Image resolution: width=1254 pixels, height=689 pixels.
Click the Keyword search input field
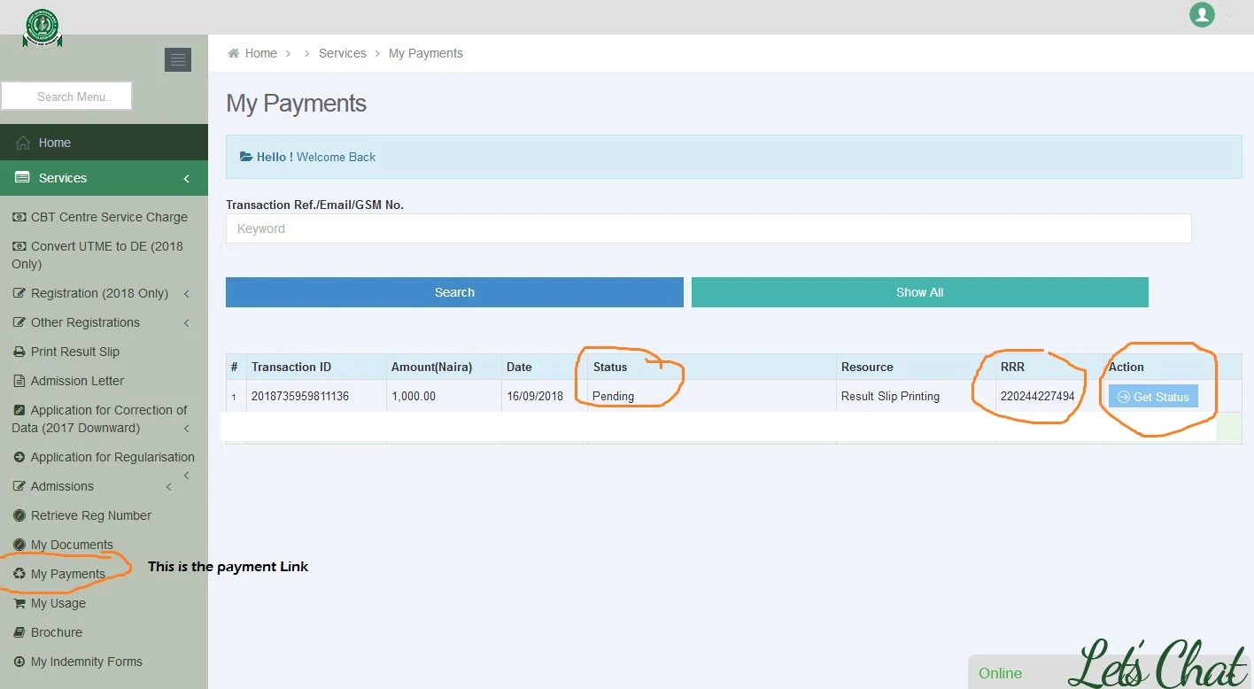coord(708,228)
